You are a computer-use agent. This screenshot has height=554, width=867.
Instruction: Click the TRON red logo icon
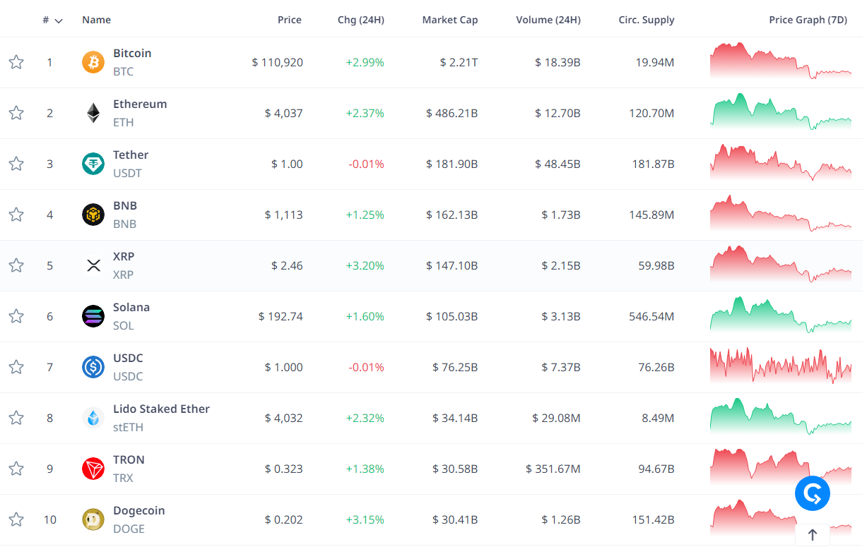click(93, 469)
